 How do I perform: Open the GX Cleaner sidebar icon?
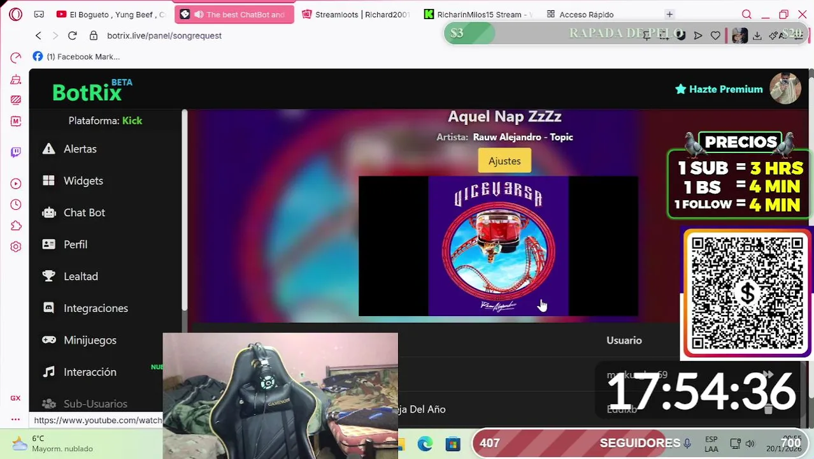point(16,80)
